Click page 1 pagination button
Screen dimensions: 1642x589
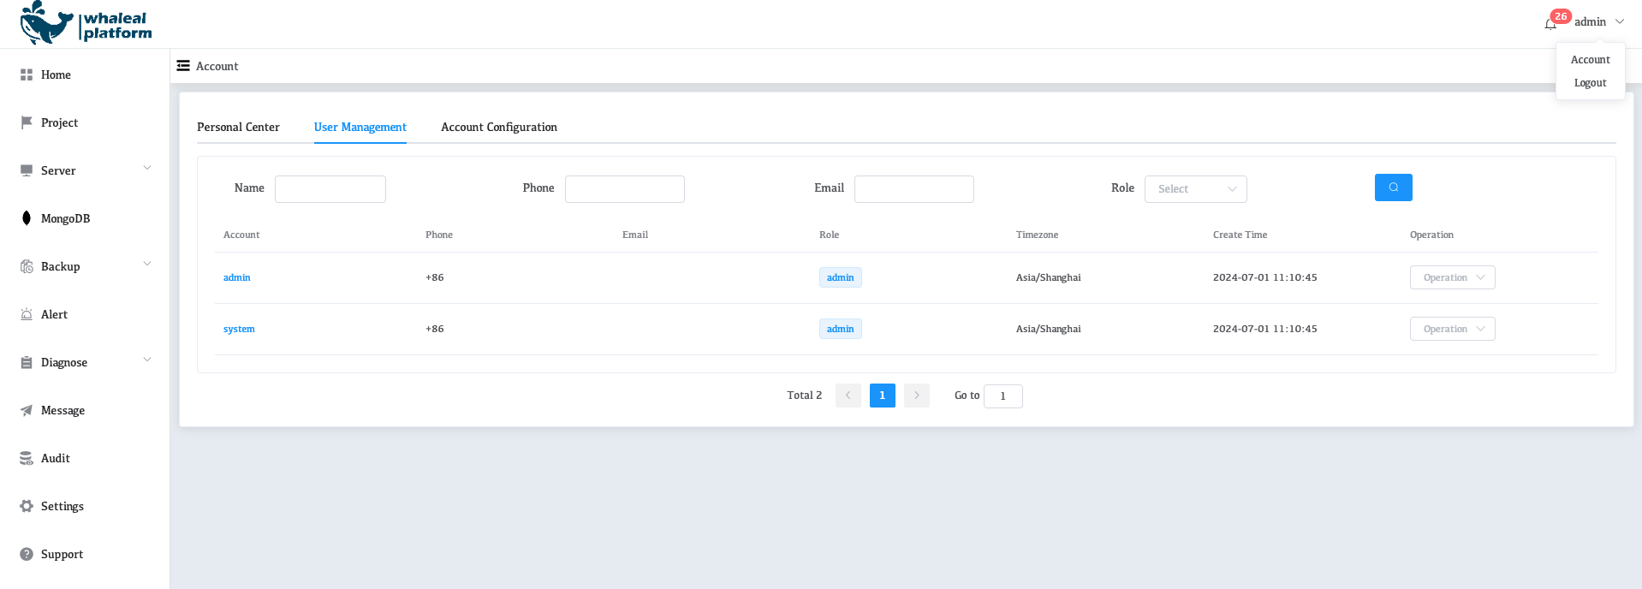(882, 396)
